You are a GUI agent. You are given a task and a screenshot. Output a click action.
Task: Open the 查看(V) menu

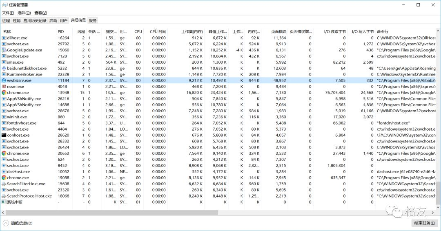pyautogui.click(x=41, y=13)
